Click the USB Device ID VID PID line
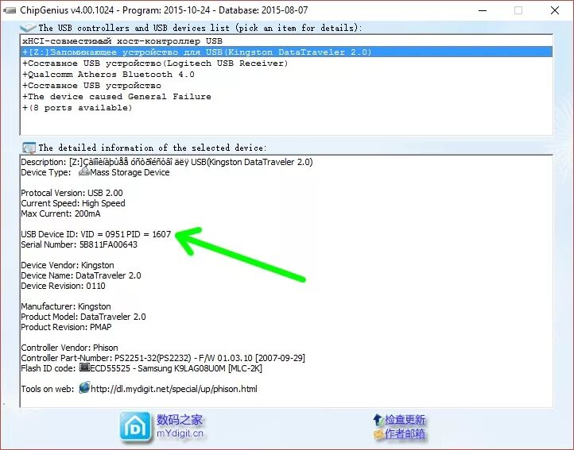The height and width of the screenshot is (450, 574). 96,234
